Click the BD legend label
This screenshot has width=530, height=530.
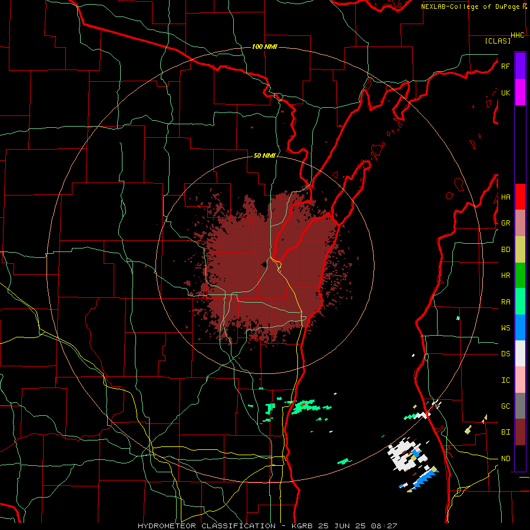pos(505,250)
